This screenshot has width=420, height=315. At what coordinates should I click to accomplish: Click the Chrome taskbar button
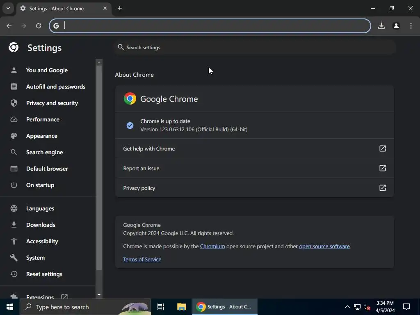224,307
